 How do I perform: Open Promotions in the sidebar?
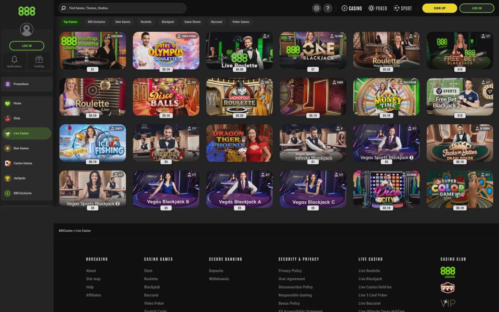tap(27, 84)
